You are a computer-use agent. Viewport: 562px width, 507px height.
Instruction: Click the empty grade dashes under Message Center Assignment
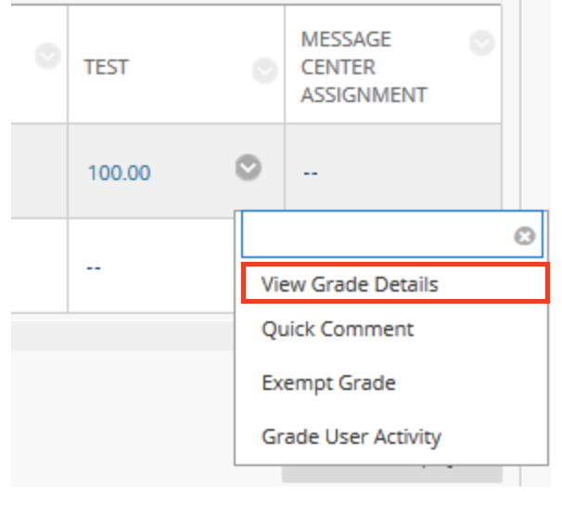310,174
